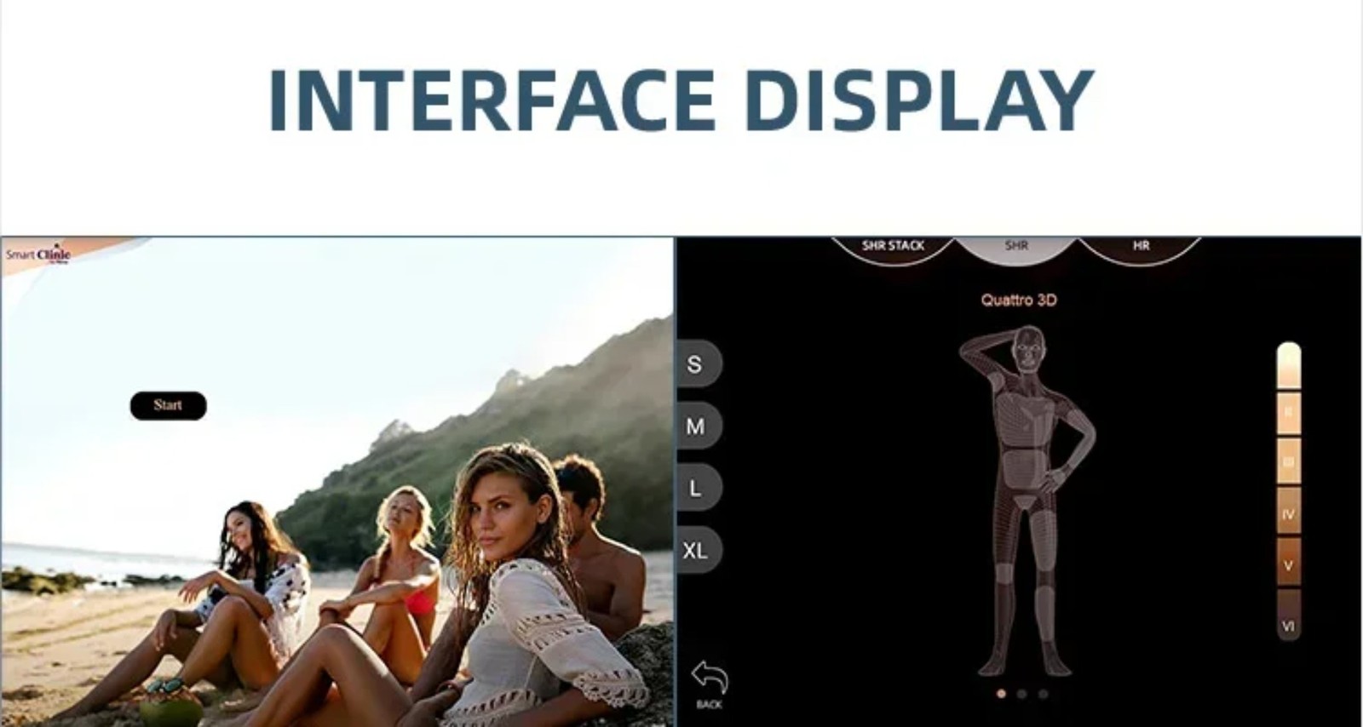Pick the lightest skin type I swatch
Viewport: 1363px width, 727px height.
point(1289,365)
